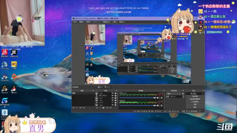The height and width of the screenshot is (133, 237).
Task: Move the source down with the arrow
Action: point(111,108)
